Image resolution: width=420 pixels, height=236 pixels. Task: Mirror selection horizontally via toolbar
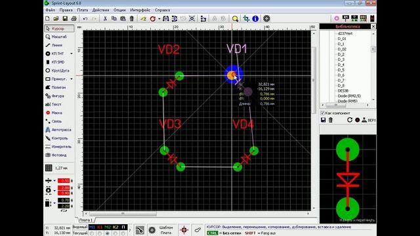coord(166,18)
